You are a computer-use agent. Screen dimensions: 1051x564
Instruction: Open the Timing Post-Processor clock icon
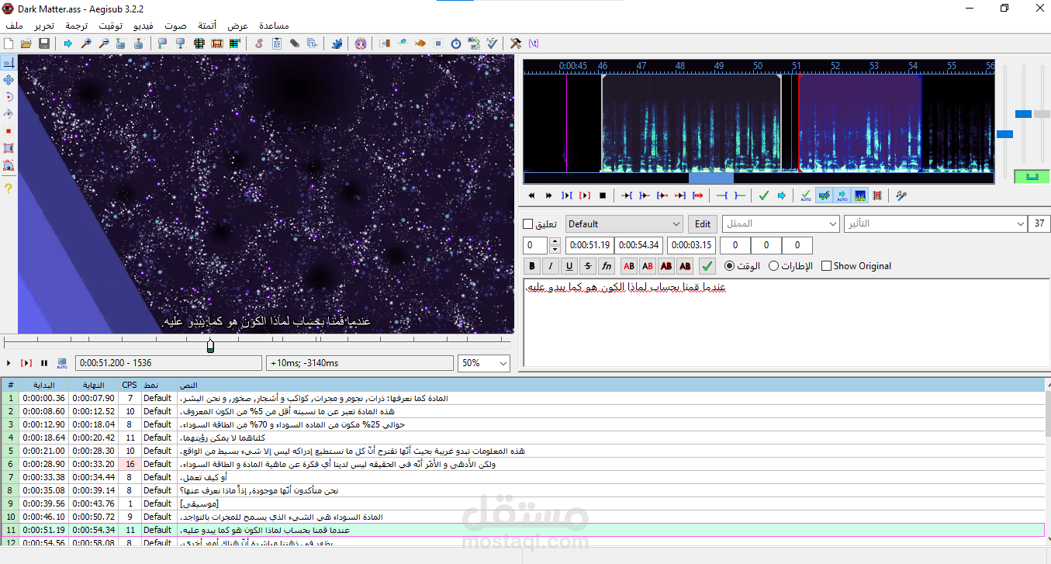(456, 43)
